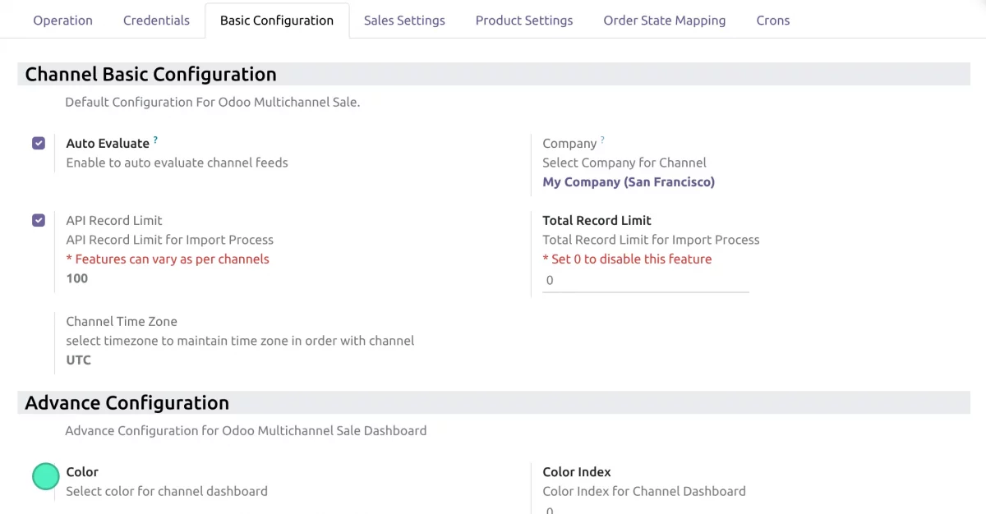986x514 pixels.
Task: Click the My Company (San Francisco) link
Action: click(x=629, y=182)
